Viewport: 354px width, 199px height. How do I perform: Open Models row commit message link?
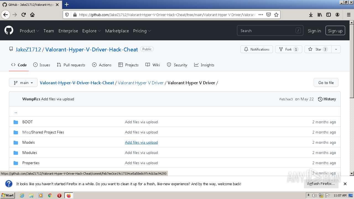tap(141, 142)
